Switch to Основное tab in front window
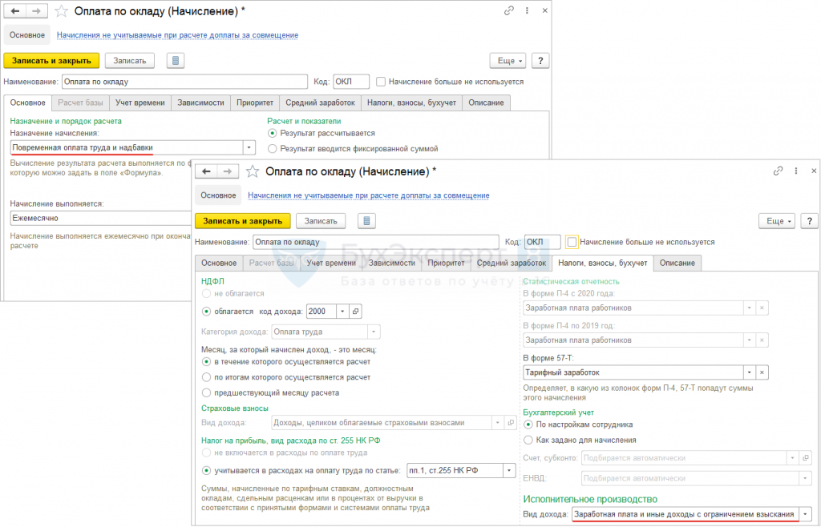This screenshot has width=821, height=527. [x=219, y=263]
